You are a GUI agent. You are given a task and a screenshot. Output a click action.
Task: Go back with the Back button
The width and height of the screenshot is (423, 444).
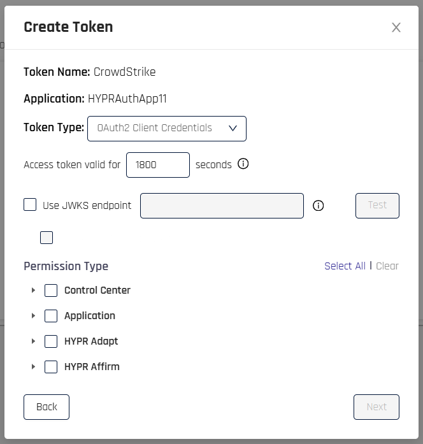47,407
